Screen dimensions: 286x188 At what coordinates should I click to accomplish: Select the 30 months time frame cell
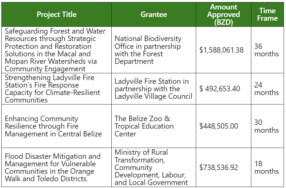[266, 126]
